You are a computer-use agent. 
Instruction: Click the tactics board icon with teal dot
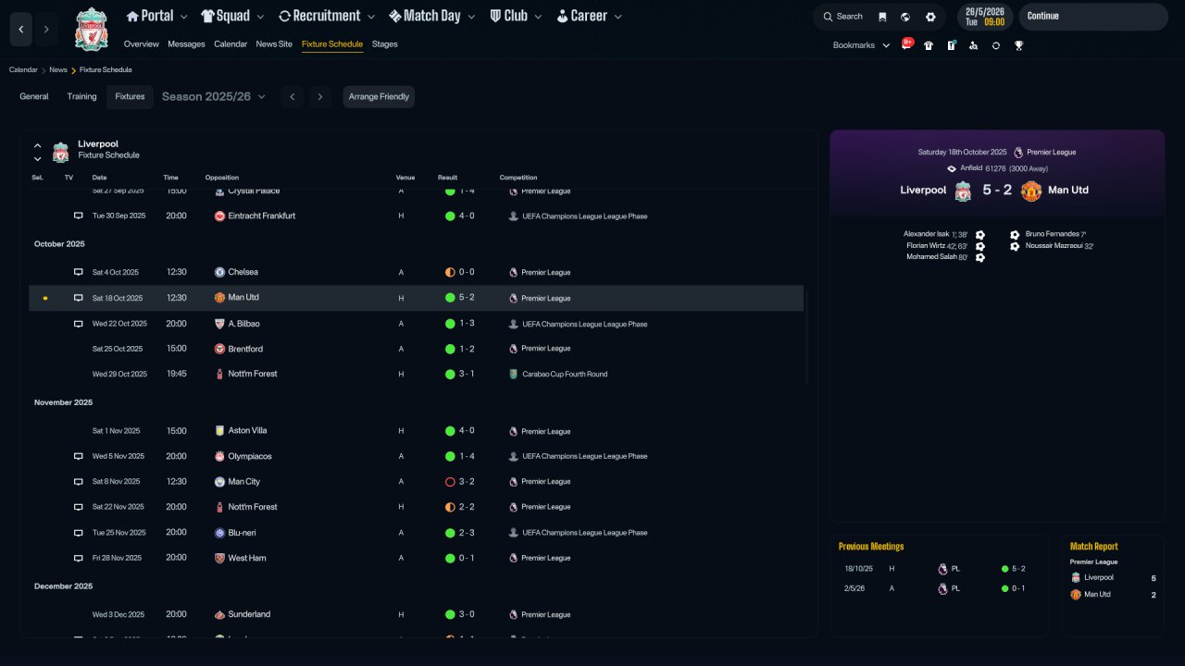951,45
